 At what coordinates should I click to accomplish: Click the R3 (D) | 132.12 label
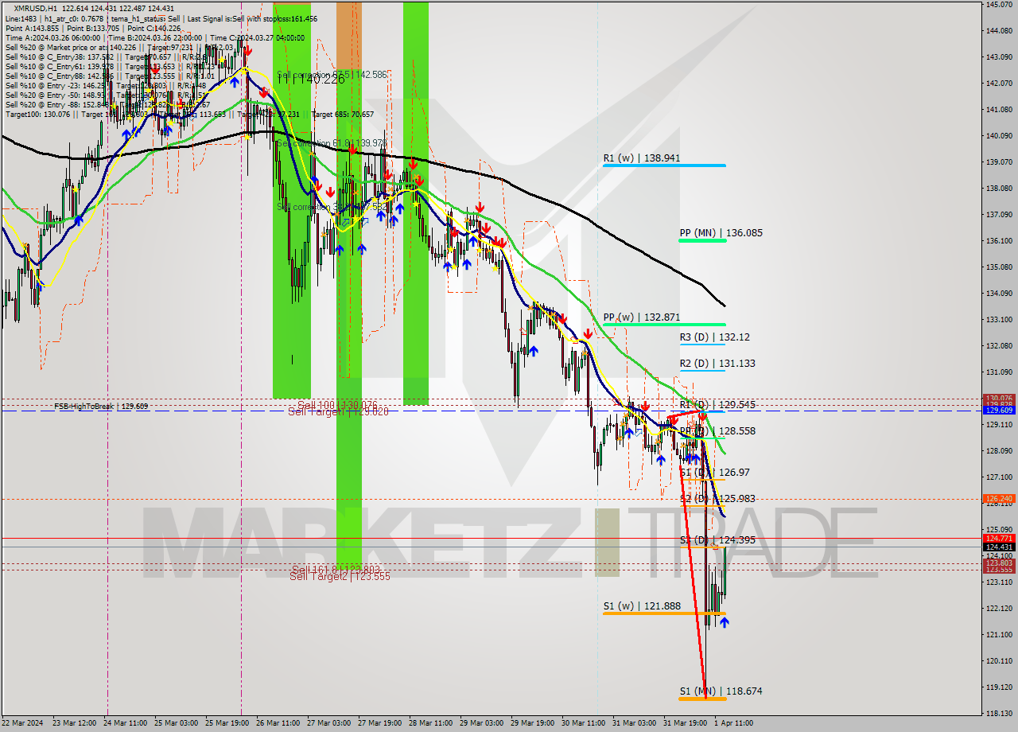pyautogui.click(x=714, y=337)
